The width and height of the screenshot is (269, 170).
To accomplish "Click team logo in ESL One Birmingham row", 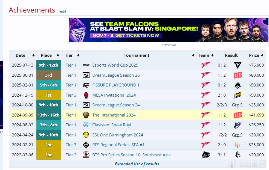I will pos(206,135).
